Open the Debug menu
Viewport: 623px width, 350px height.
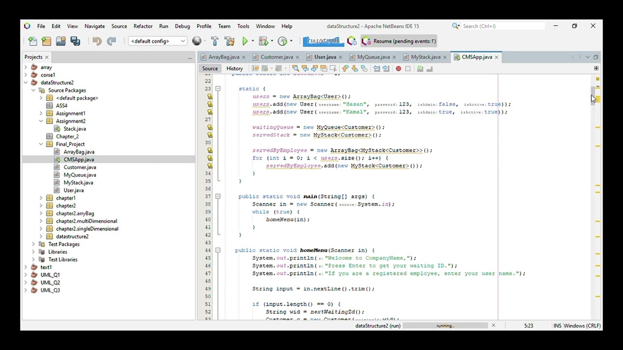tap(183, 26)
